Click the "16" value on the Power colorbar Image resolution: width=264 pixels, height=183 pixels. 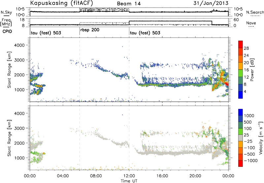tap(246, 70)
